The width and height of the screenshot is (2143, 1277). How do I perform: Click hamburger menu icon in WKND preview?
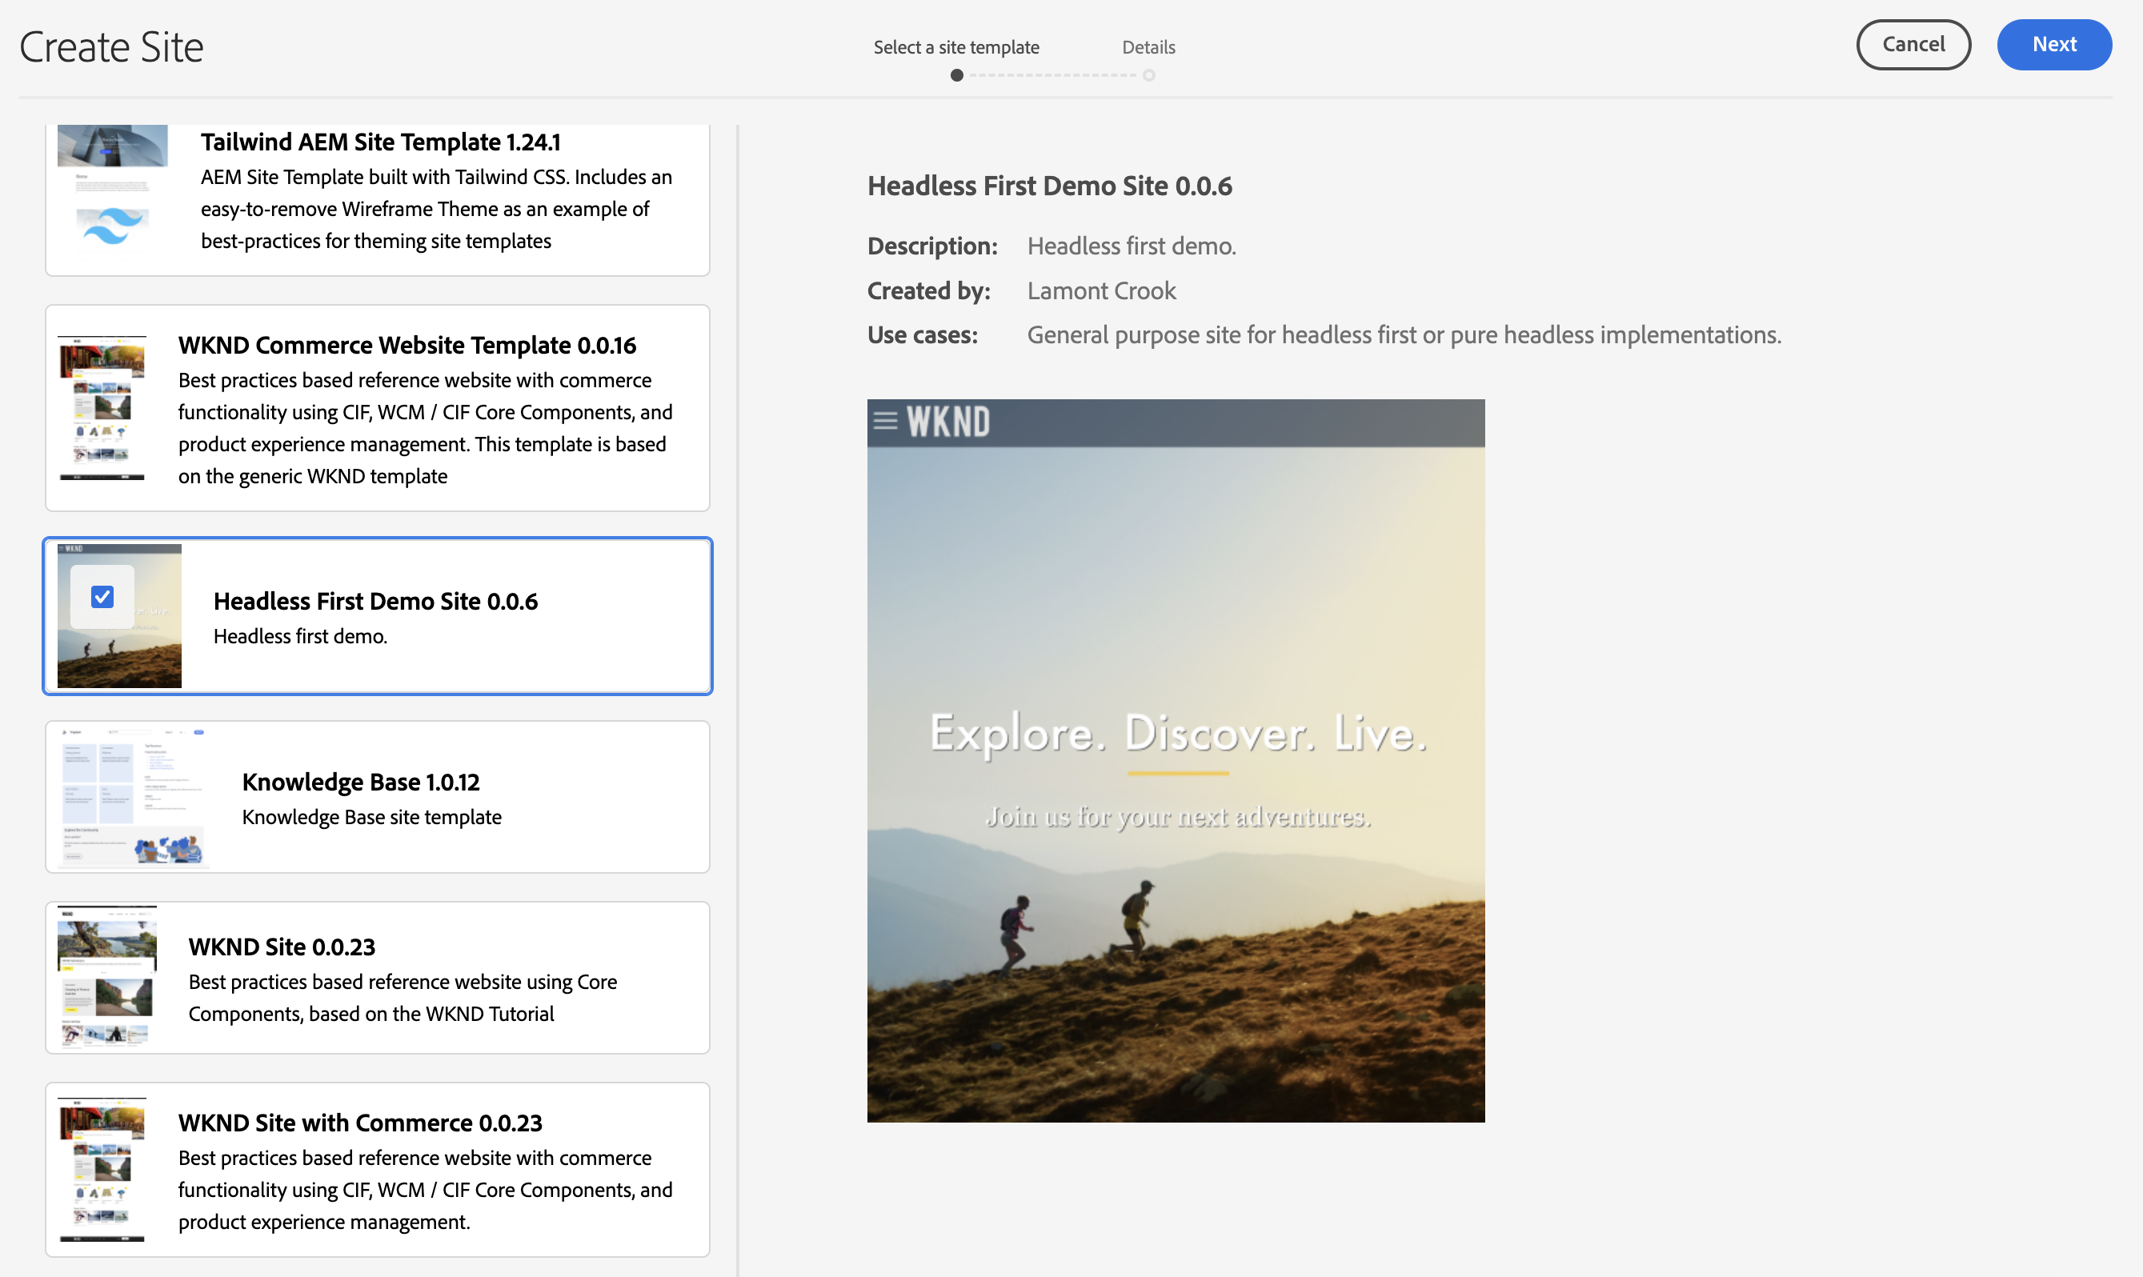coord(885,421)
